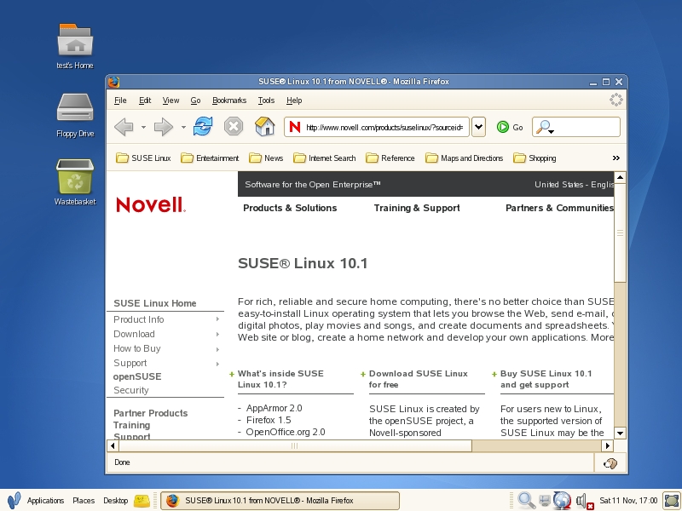
Task: Open the Download link in sidebar
Action: (134, 334)
